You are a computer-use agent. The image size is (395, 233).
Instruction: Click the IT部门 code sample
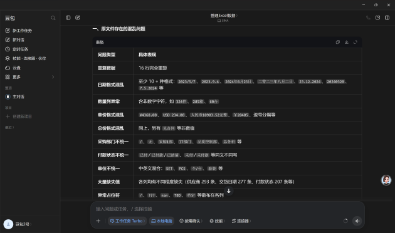click(x=185, y=142)
